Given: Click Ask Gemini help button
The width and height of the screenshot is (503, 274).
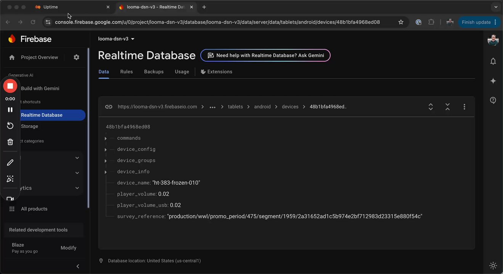Looking at the screenshot, I should pos(265,56).
